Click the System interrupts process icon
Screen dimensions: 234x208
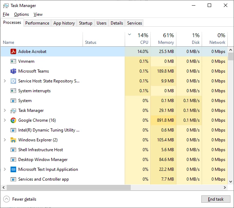[13, 91]
